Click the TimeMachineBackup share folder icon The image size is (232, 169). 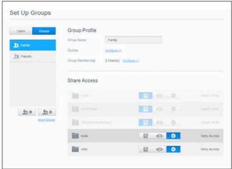tap(75, 122)
